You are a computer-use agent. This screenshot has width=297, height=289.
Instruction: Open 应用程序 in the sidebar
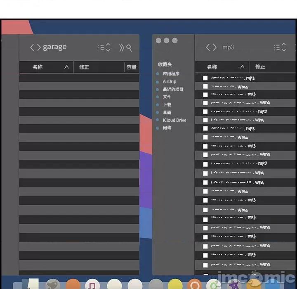(171, 73)
